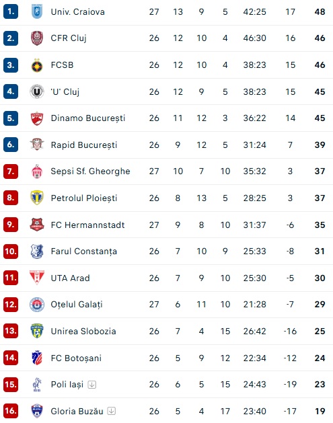Open the Farul Constanța team link
The image size is (333, 423).
click(84, 252)
